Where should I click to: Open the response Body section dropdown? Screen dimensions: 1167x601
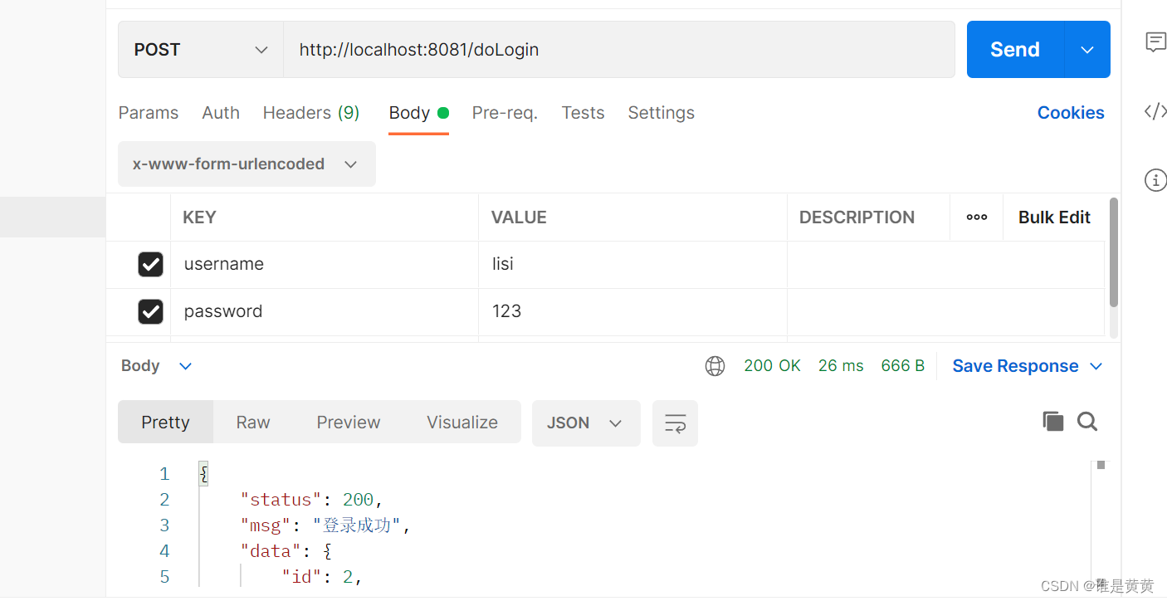click(157, 366)
